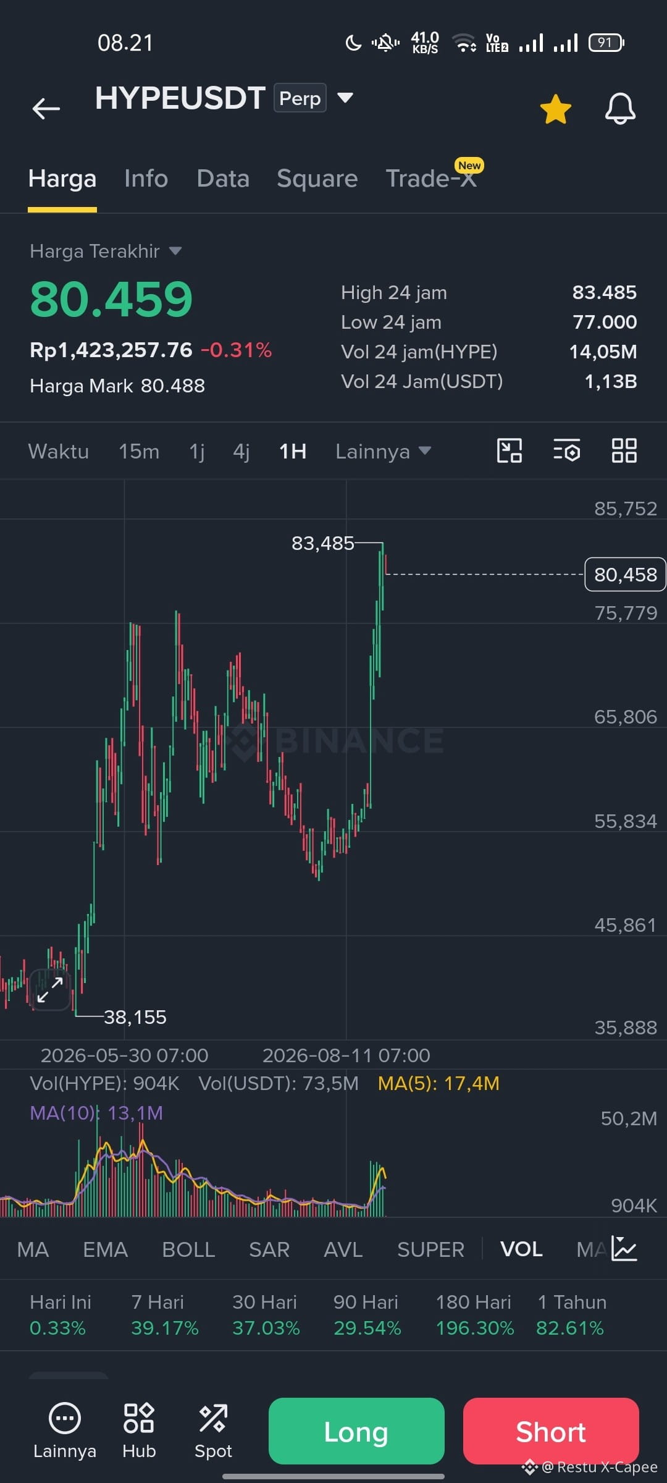Tap the muted notifications icon in status bar
This screenshot has height=1483, width=667.
pos(385,43)
